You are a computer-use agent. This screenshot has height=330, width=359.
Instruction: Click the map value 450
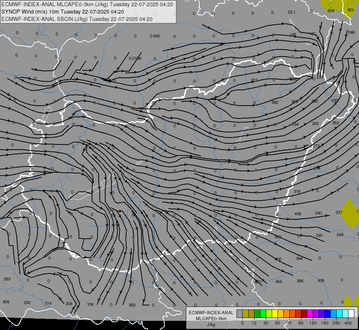click(x=278, y=237)
